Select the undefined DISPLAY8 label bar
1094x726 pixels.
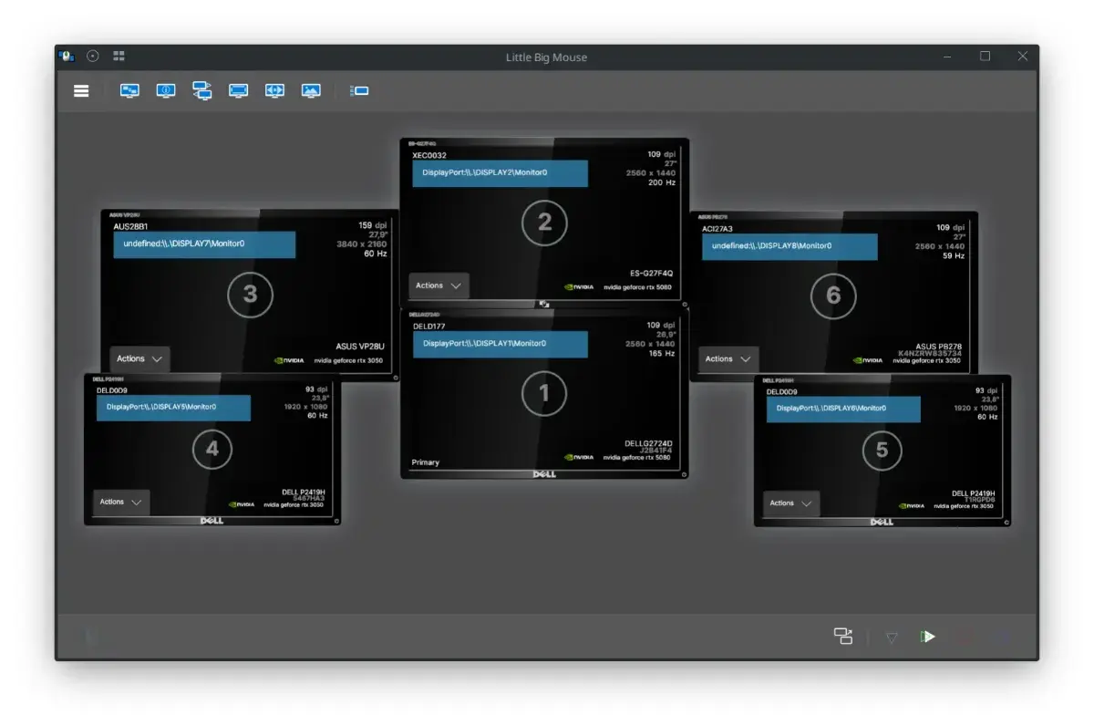point(790,246)
